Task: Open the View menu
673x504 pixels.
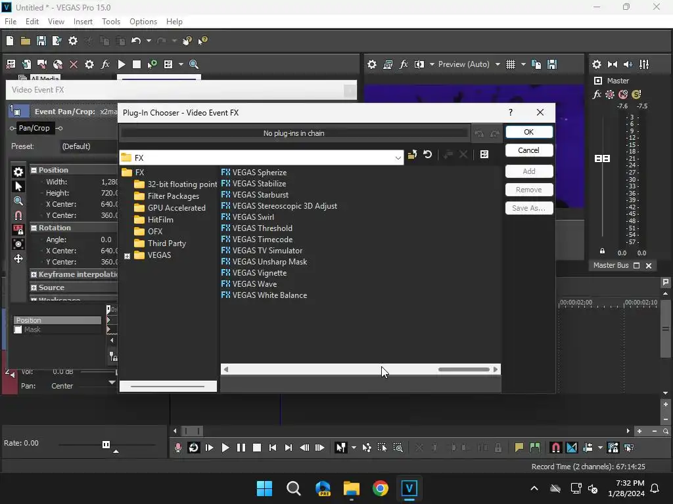Action: (x=56, y=22)
